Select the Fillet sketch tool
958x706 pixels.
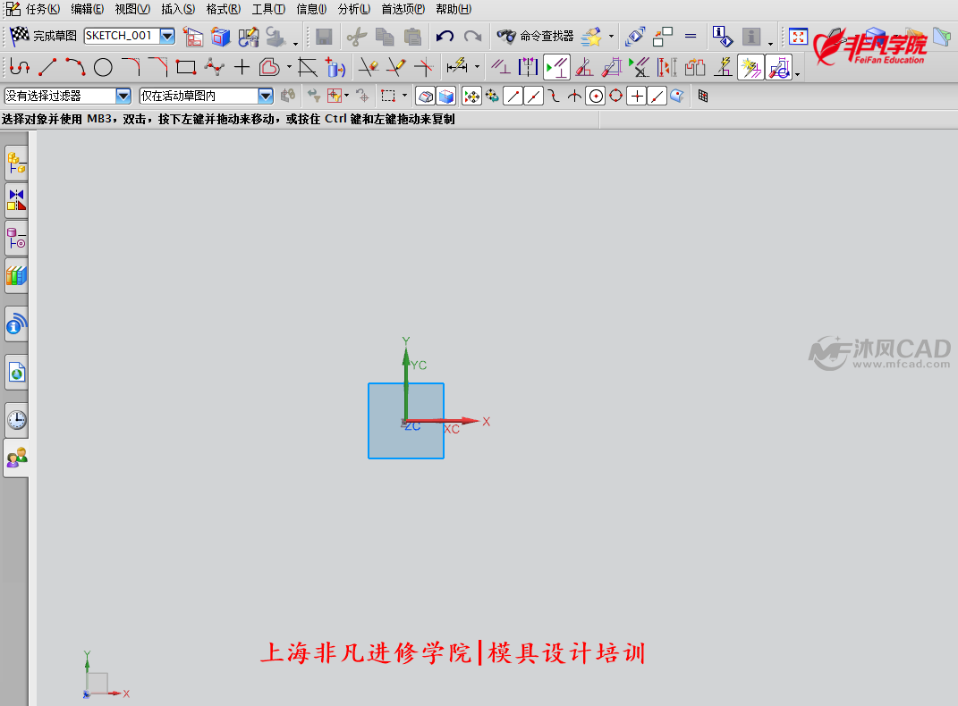click(131, 67)
